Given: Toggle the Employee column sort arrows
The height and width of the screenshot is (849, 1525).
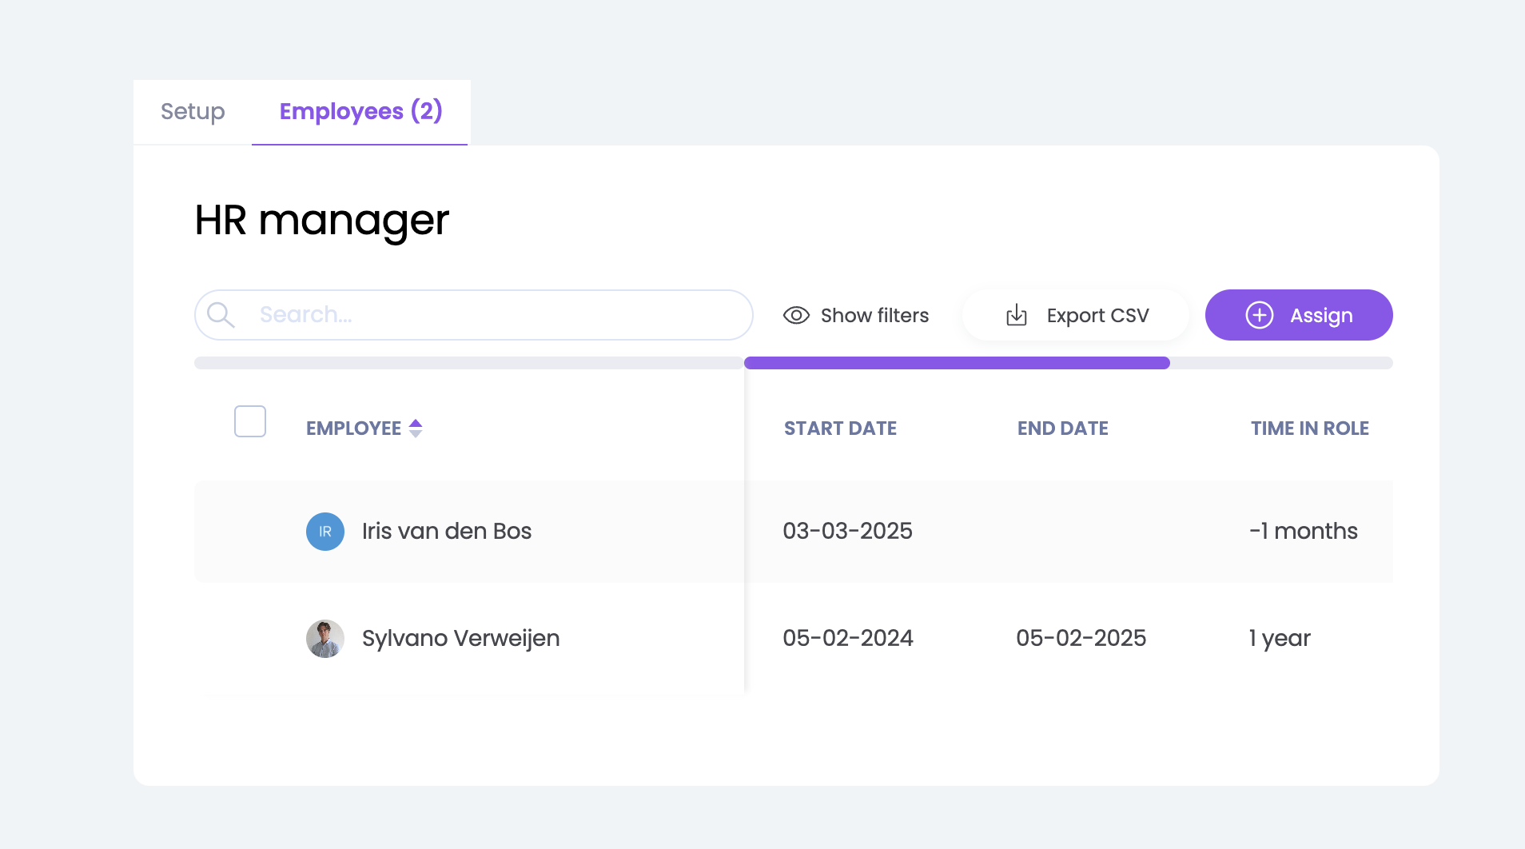Looking at the screenshot, I should click(416, 428).
